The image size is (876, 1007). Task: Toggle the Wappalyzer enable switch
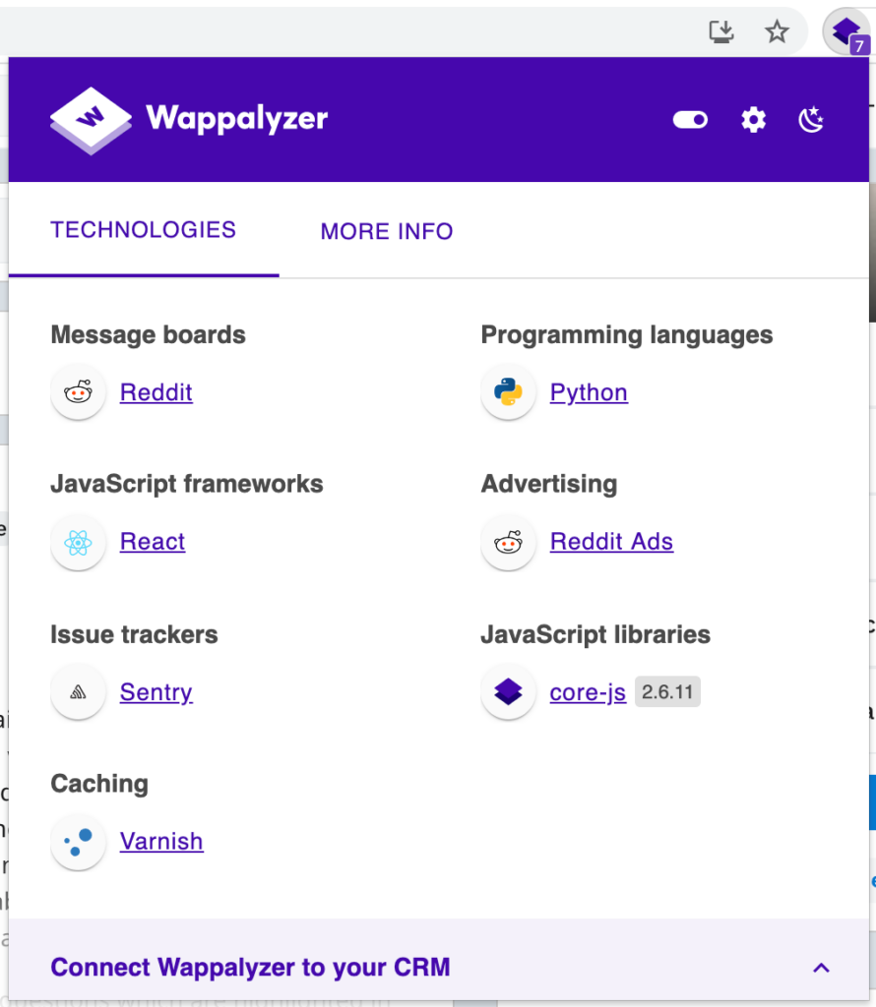[690, 119]
